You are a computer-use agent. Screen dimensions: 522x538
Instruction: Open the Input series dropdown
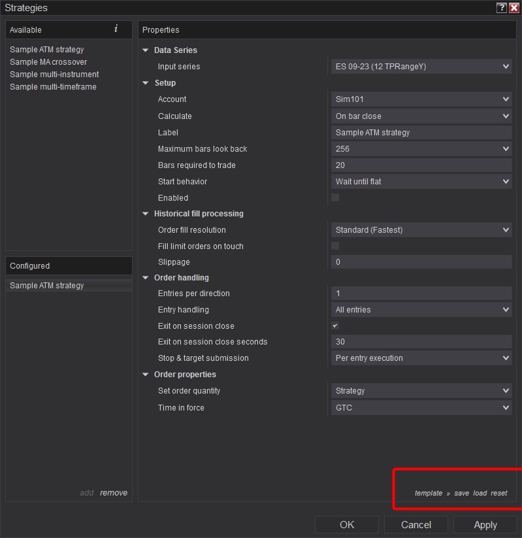pyautogui.click(x=421, y=67)
